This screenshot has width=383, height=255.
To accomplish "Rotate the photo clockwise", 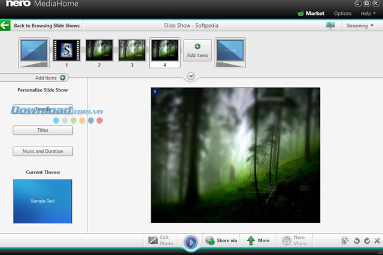I will pyautogui.click(x=366, y=241).
